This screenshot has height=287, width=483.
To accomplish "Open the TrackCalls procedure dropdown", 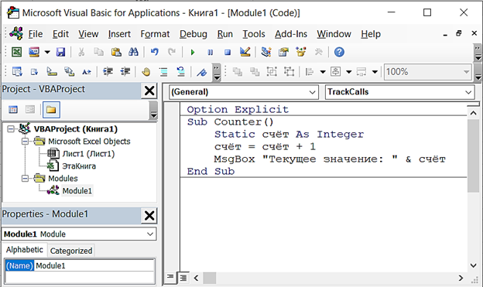I will click(x=399, y=92).
